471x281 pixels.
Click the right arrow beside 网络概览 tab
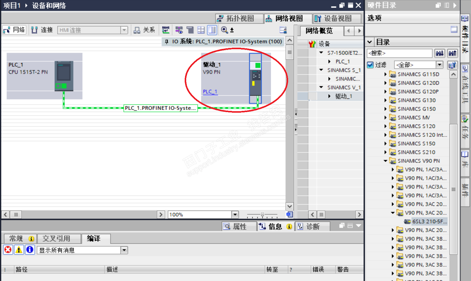[359, 31]
